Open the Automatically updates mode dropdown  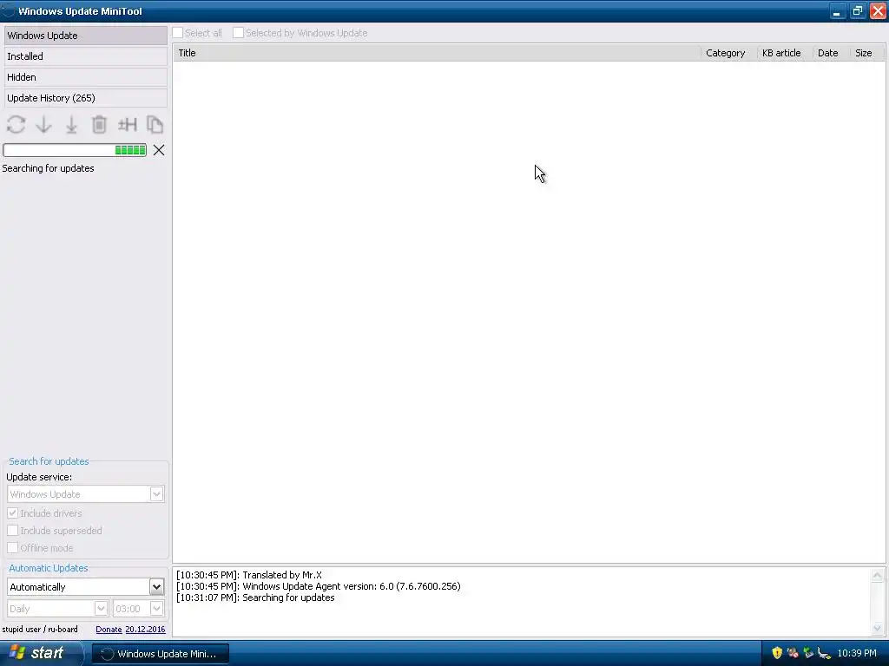coord(86,587)
